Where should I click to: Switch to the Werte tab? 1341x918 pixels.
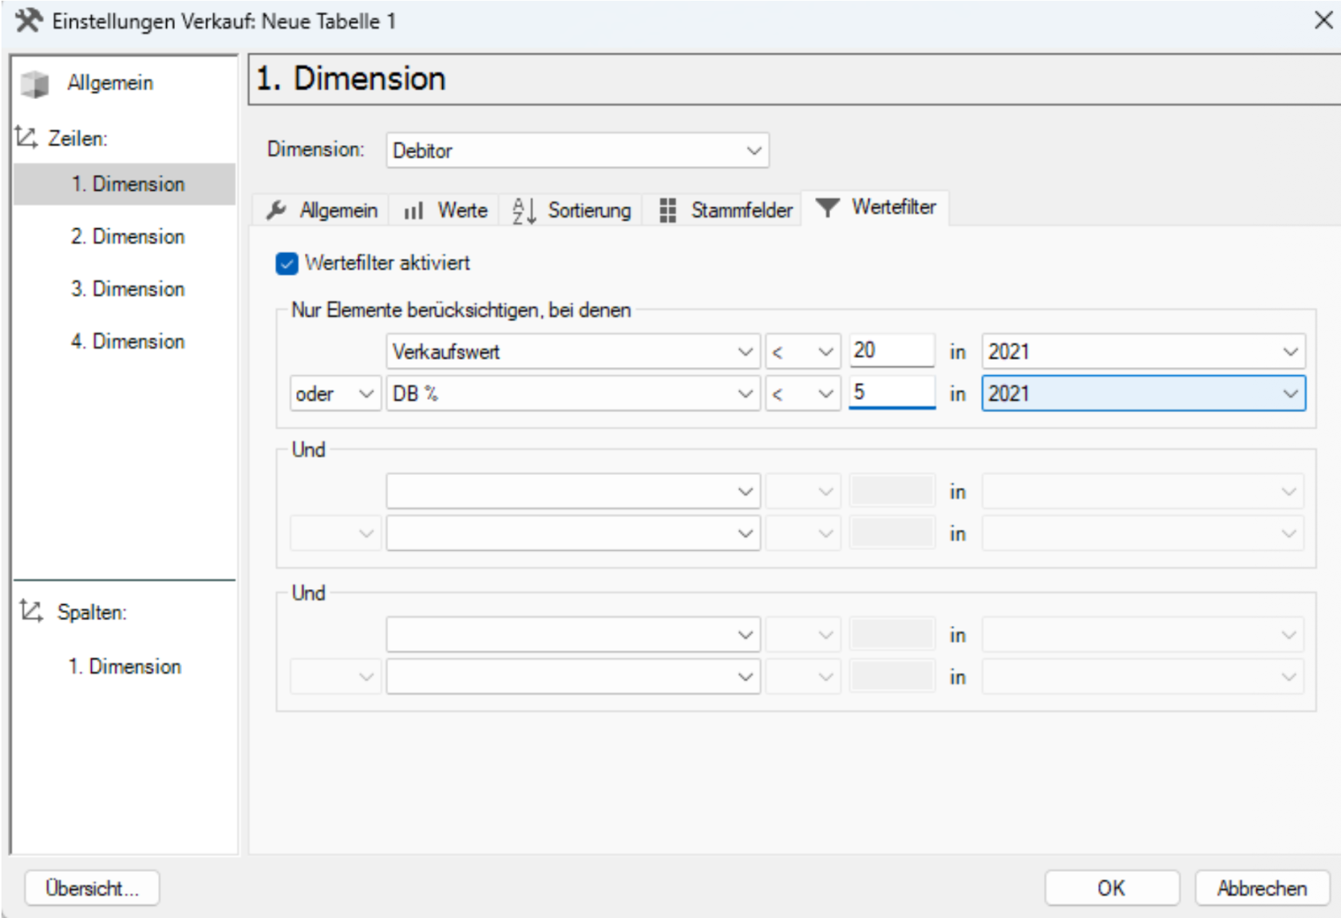click(445, 210)
